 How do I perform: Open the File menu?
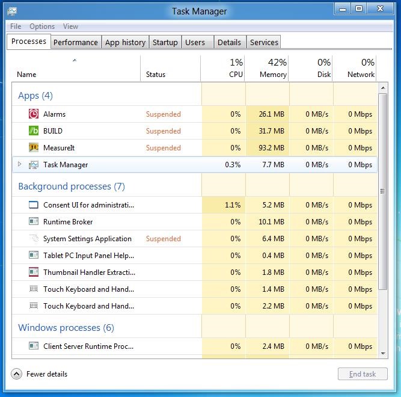(x=16, y=26)
